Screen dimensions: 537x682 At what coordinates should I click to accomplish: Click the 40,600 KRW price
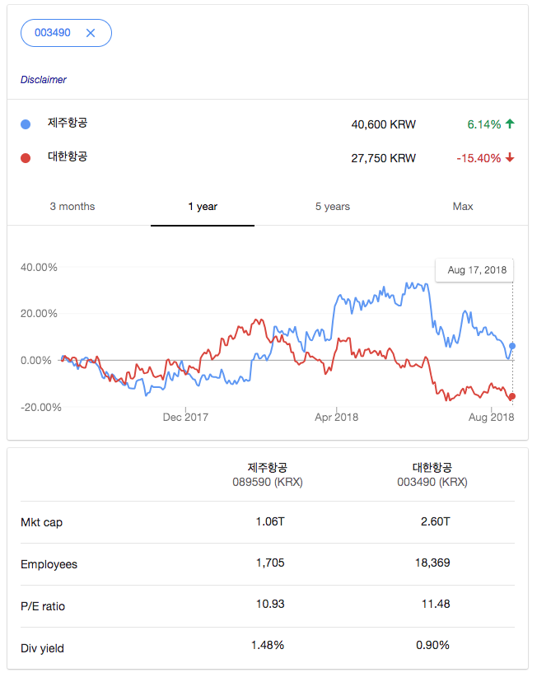[x=384, y=124]
